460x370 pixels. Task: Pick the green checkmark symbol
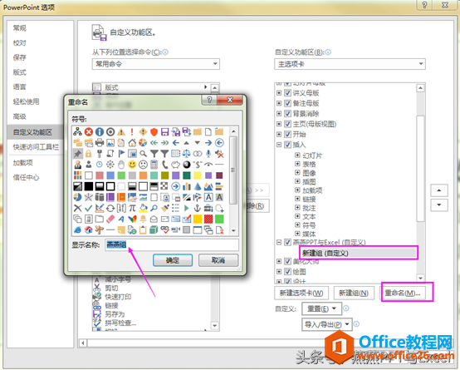coord(88,209)
